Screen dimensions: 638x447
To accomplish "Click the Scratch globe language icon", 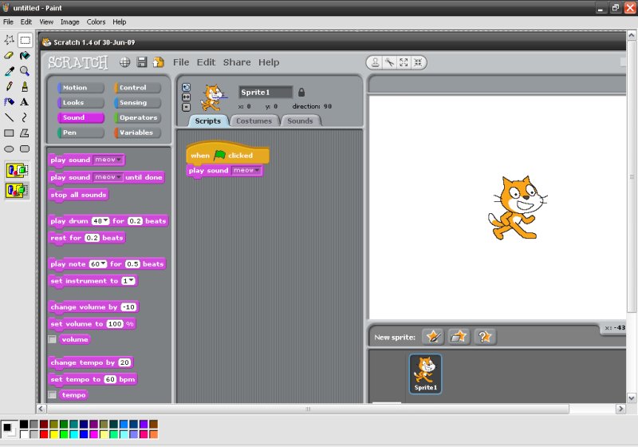I will click(x=125, y=62).
